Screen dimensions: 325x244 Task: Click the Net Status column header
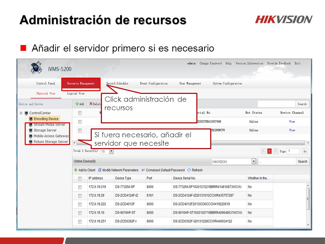point(254,113)
